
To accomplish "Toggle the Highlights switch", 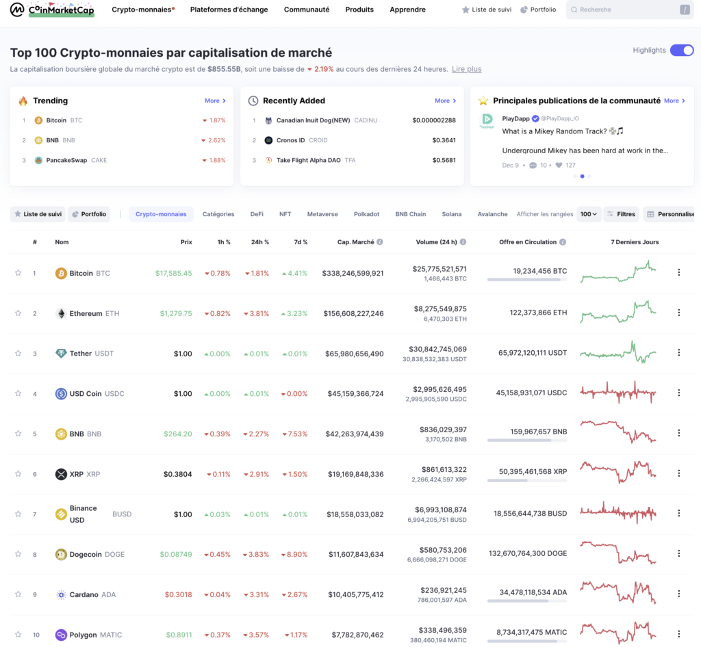I will pos(682,51).
